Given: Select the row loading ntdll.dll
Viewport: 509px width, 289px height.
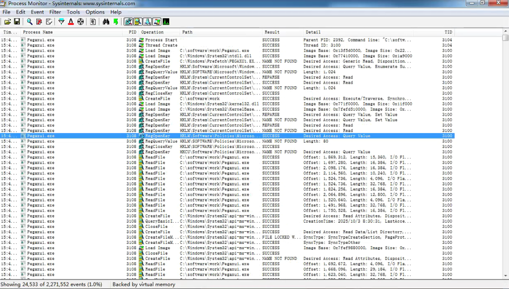Looking at the screenshot, I should coord(227,56).
